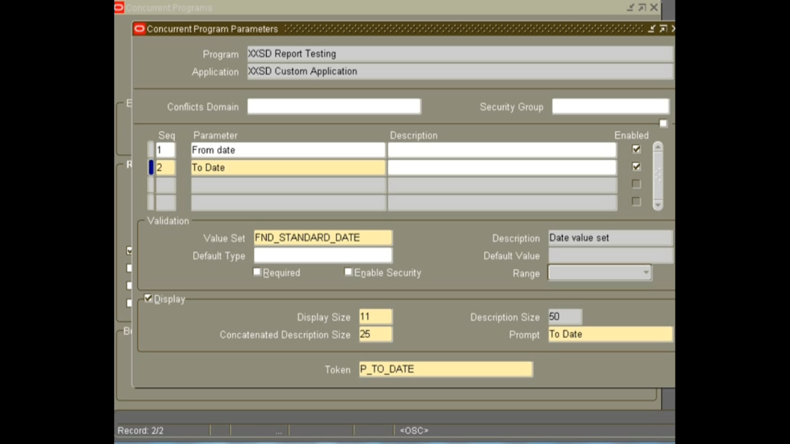Open the Range dropdown
This screenshot has width=790, height=444.
(646, 272)
